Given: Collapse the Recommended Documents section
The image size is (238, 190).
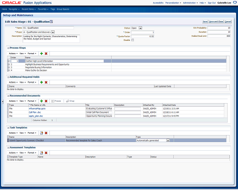Looking at the screenshot, I should click(x=8, y=96).
